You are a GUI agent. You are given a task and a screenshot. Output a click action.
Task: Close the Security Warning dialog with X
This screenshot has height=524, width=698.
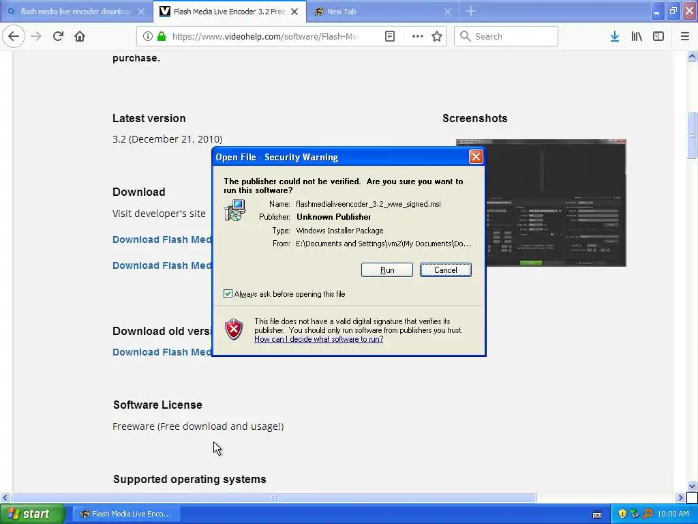tap(476, 156)
